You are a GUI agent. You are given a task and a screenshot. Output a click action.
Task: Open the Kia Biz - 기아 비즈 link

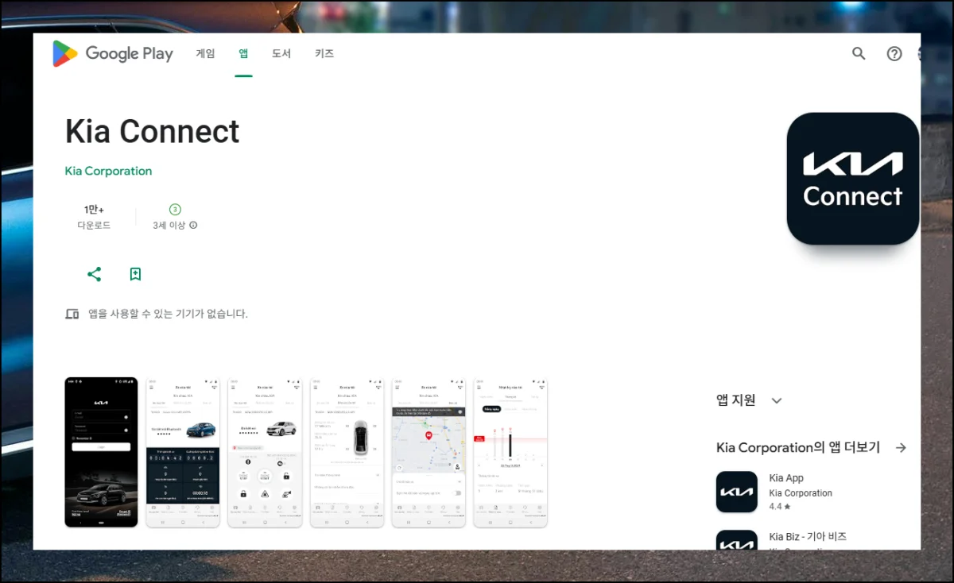pyautogui.click(x=808, y=537)
